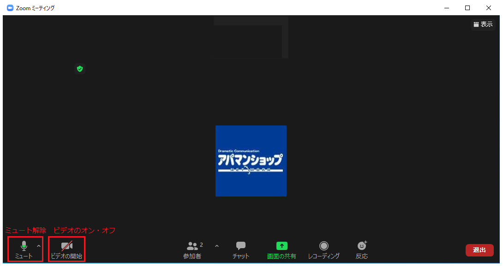Open the 表示 view options
The image size is (503, 268).
[483, 24]
